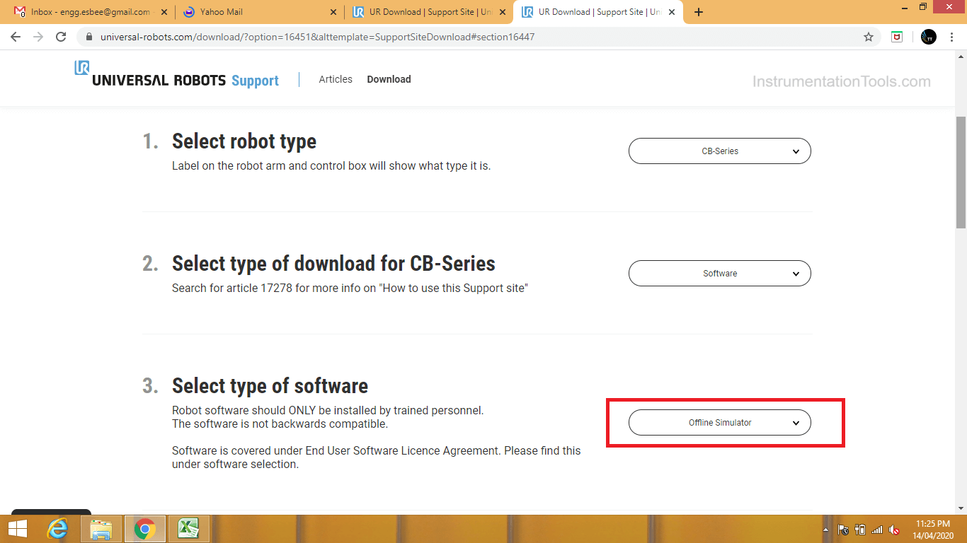Open the Articles navigation link
This screenshot has width=967, height=543.
pos(336,79)
